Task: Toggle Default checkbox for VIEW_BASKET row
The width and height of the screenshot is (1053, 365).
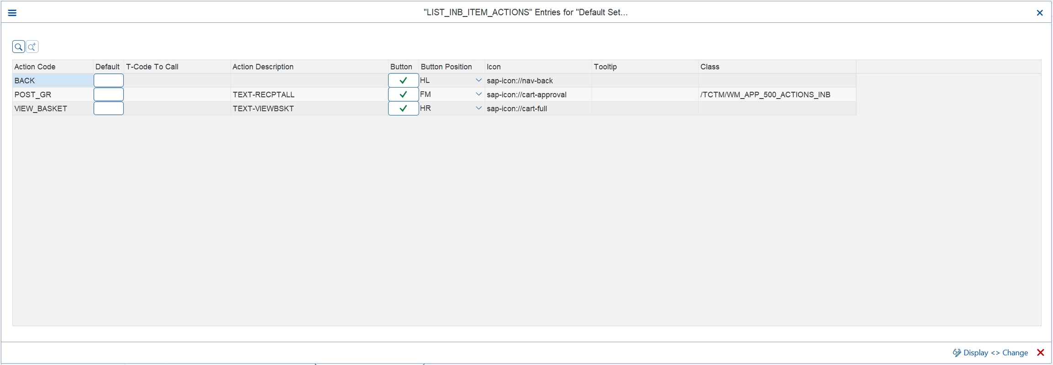Action: pos(108,109)
